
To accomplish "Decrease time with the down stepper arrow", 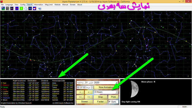I will 92,88.
